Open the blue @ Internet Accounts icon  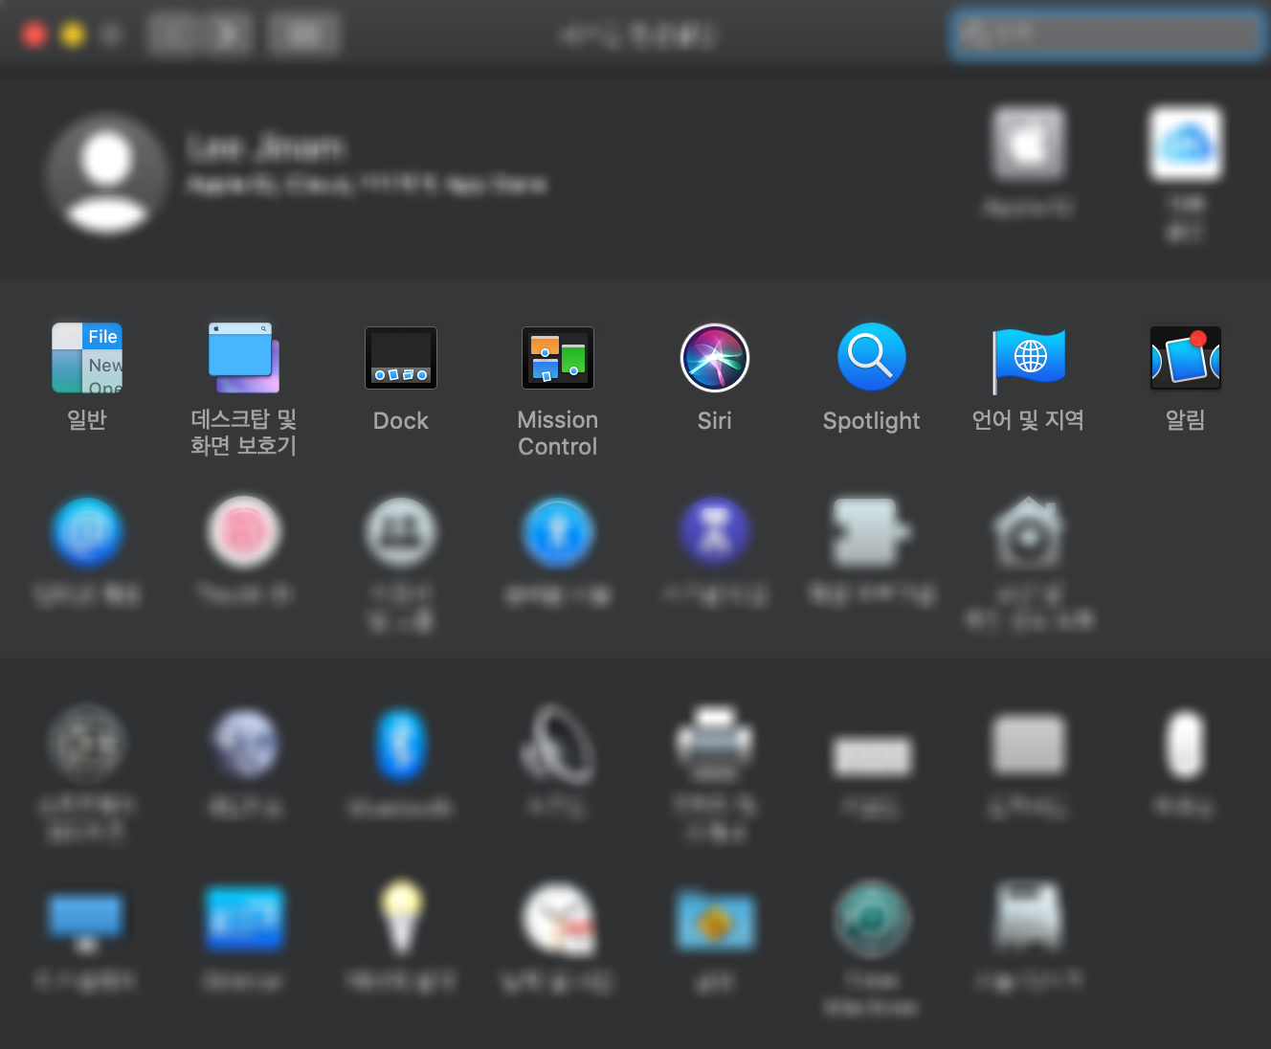coord(87,532)
